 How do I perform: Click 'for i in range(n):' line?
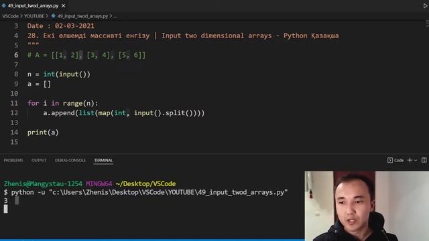point(62,103)
